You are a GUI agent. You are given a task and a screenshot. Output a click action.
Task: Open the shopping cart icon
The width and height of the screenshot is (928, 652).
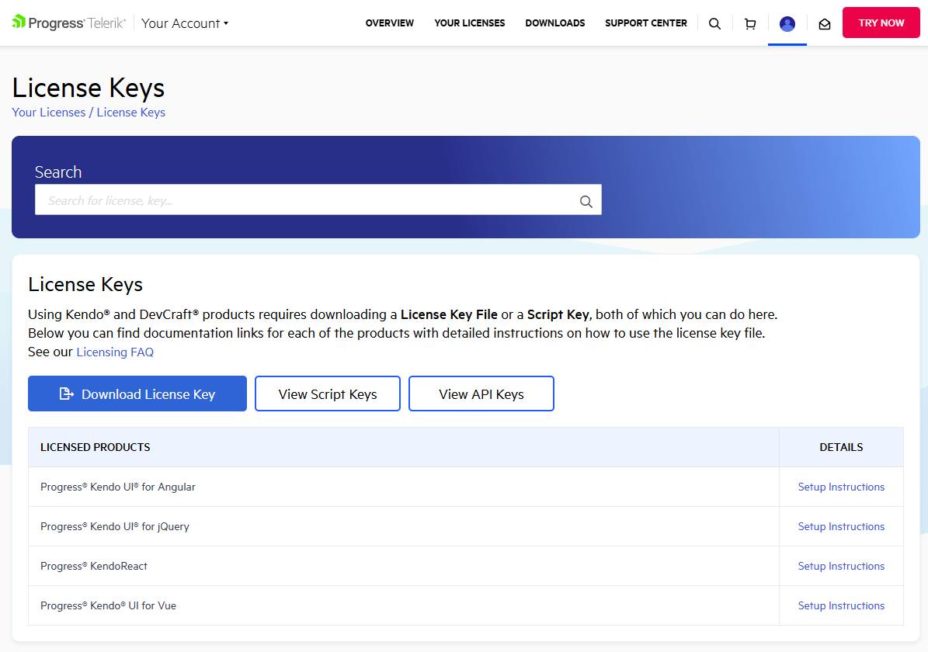tap(750, 23)
